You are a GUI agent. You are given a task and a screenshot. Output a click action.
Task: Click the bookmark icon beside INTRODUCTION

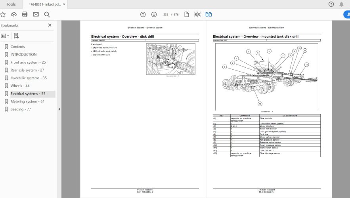pyautogui.click(x=6, y=54)
